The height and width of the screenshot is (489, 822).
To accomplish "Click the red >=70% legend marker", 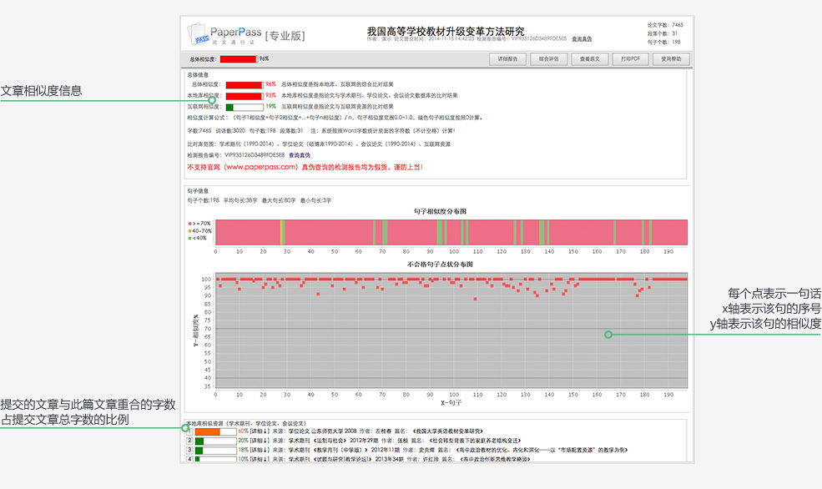I will click(x=190, y=224).
